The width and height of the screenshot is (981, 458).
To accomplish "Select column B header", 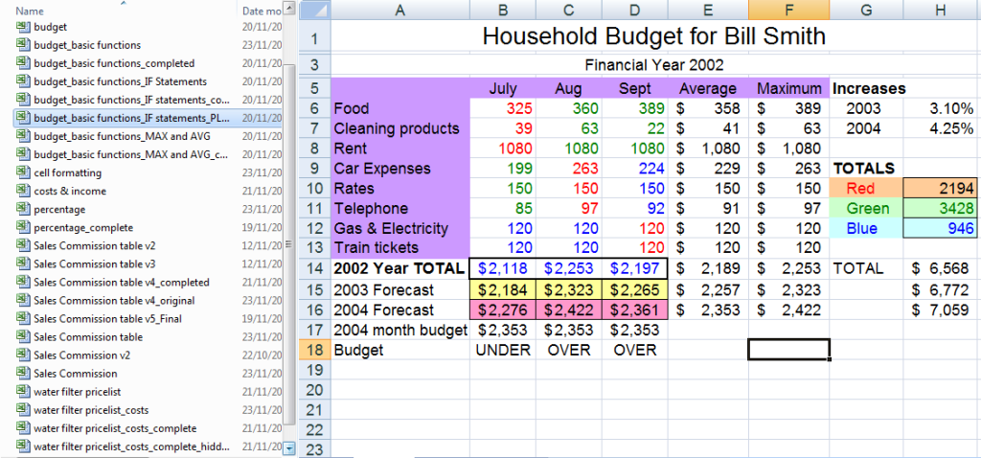I will [x=502, y=10].
